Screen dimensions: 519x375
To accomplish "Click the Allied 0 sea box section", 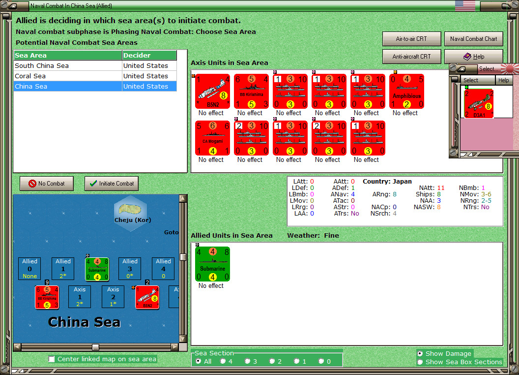I will click(x=29, y=269).
